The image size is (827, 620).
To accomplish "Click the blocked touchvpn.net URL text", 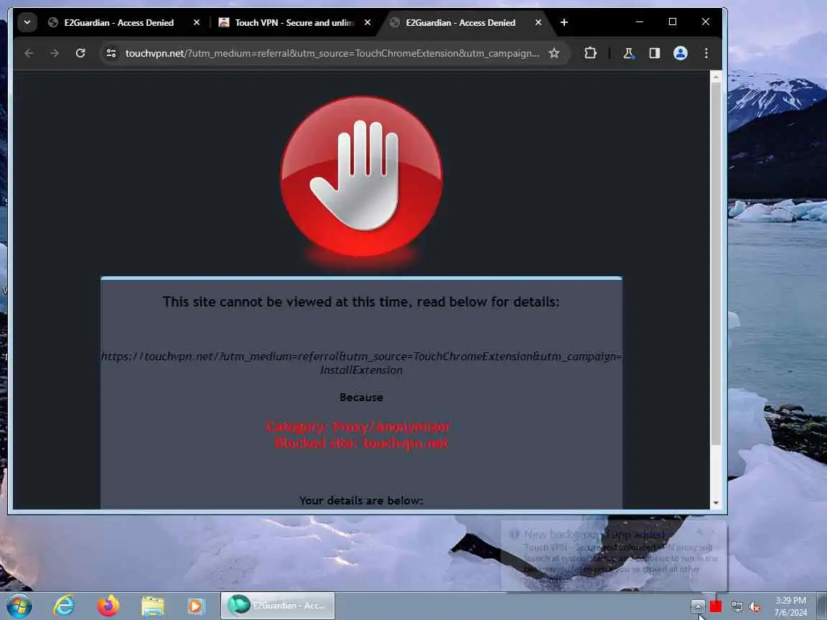I will click(x=361, y=363).
